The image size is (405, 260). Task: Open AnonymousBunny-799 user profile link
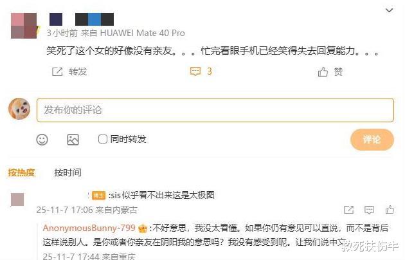point(89,228)
